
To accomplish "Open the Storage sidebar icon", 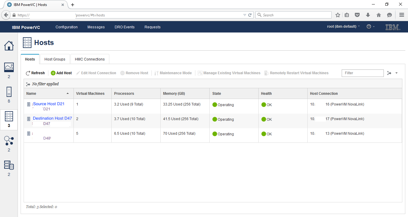I will 9,165.
